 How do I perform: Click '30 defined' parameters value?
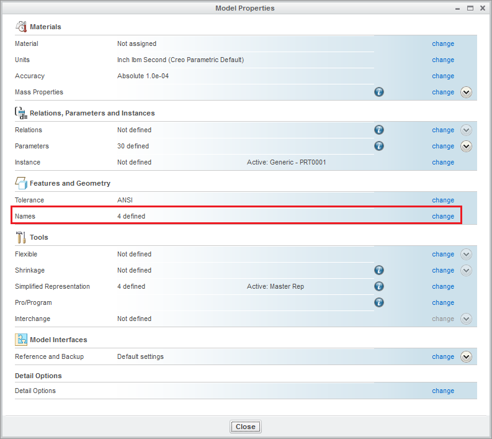pos(133,146)
